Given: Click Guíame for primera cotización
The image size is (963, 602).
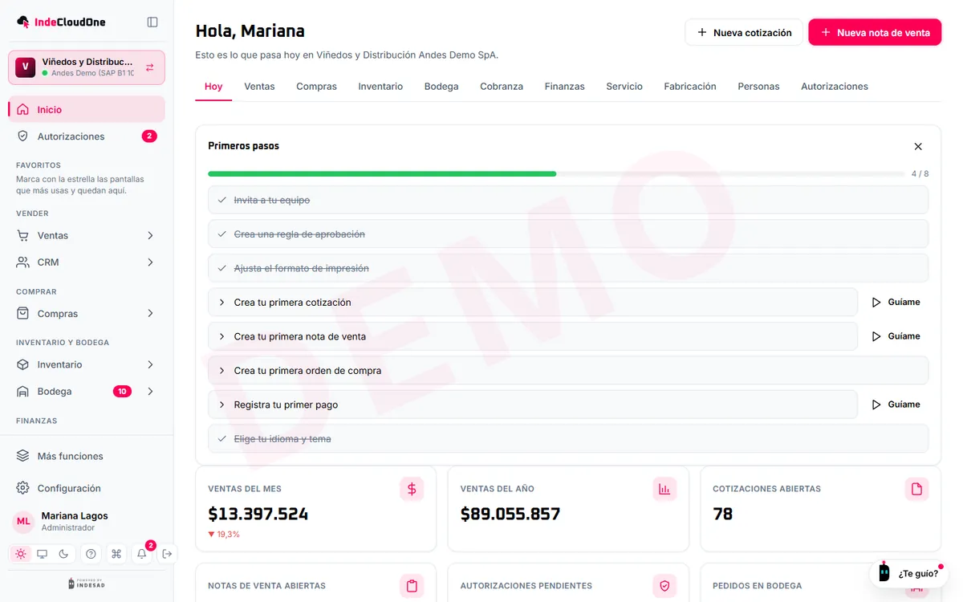Looking at the screenshot, I should coord(896,303).
